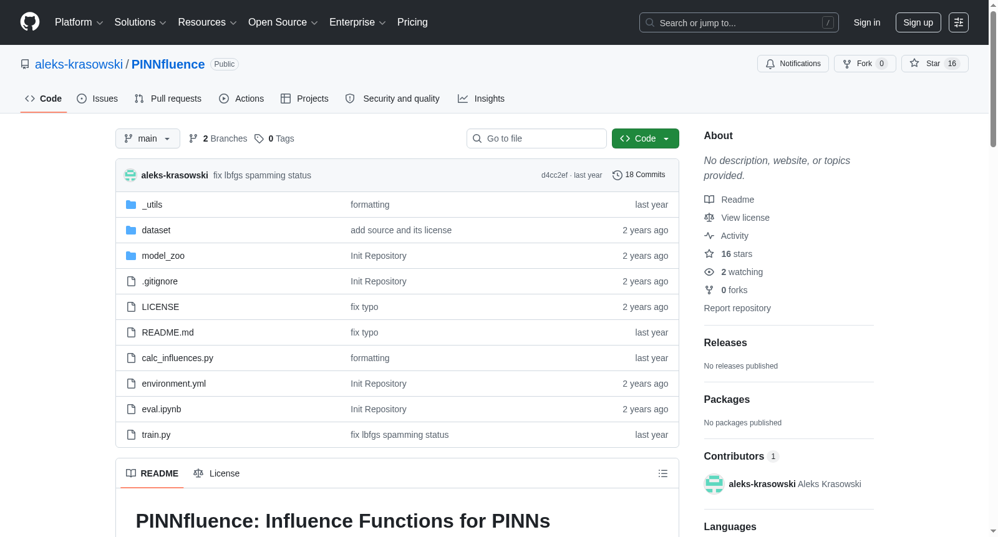Expand the Resources menu
The image size is (998, 537).
pos(207,22)
